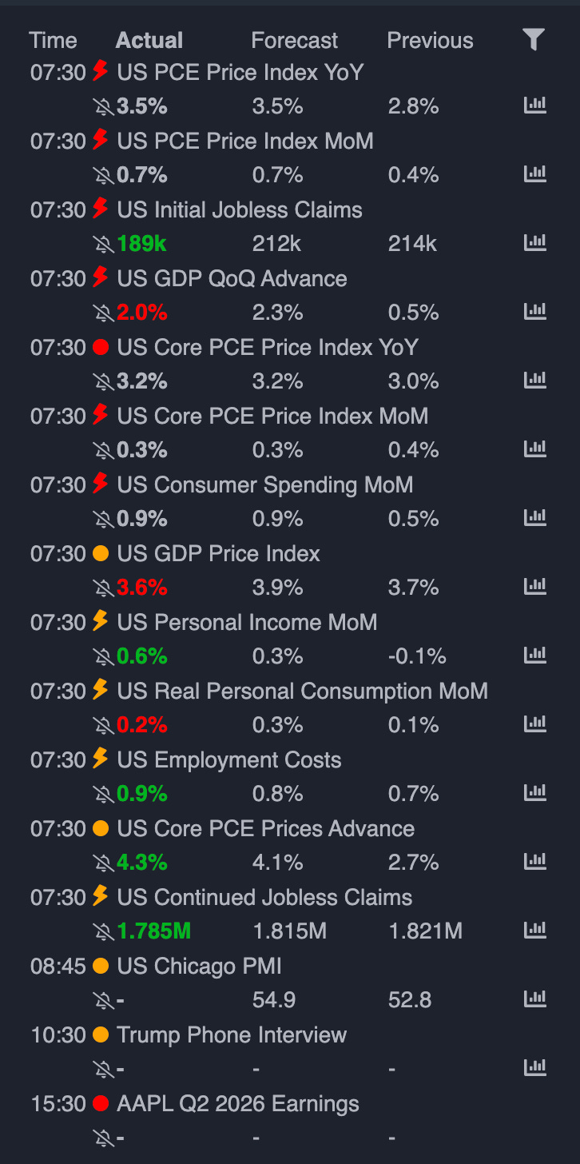Toggle alert bell for AAPL Q2 2026 Earnings
The height and width of the screenshot is (1164, 580).
104,1138
